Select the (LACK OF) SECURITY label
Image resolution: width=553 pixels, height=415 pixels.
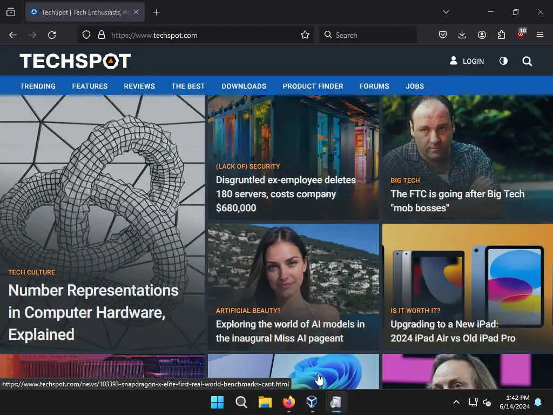tap(248, 166)
